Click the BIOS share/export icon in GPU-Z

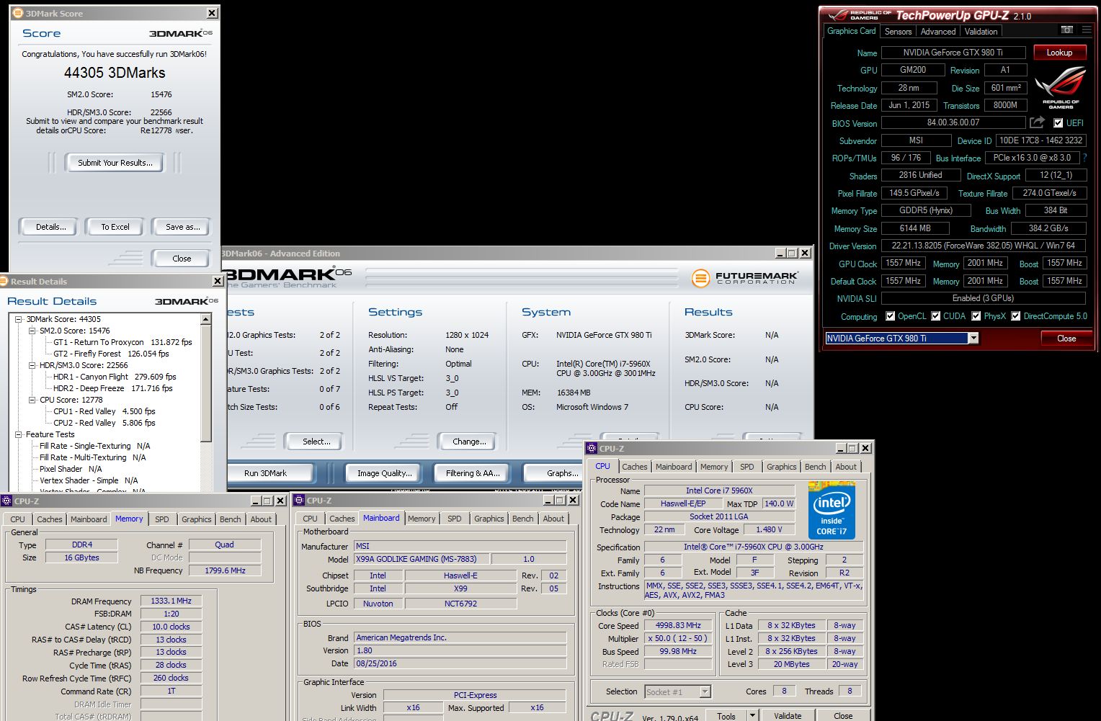click(x=1037, y=122)
